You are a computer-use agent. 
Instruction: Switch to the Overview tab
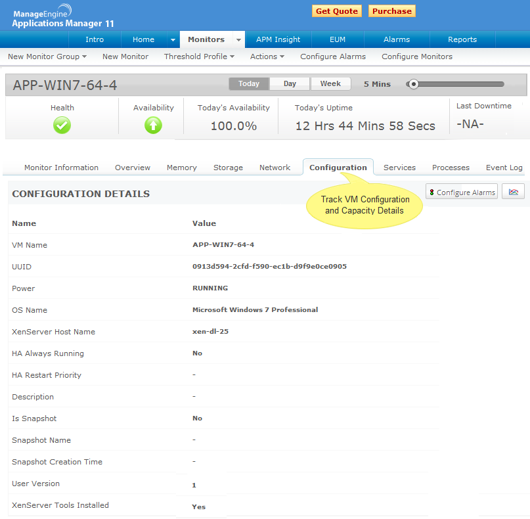pyautogui.click(x=133, y=168)
